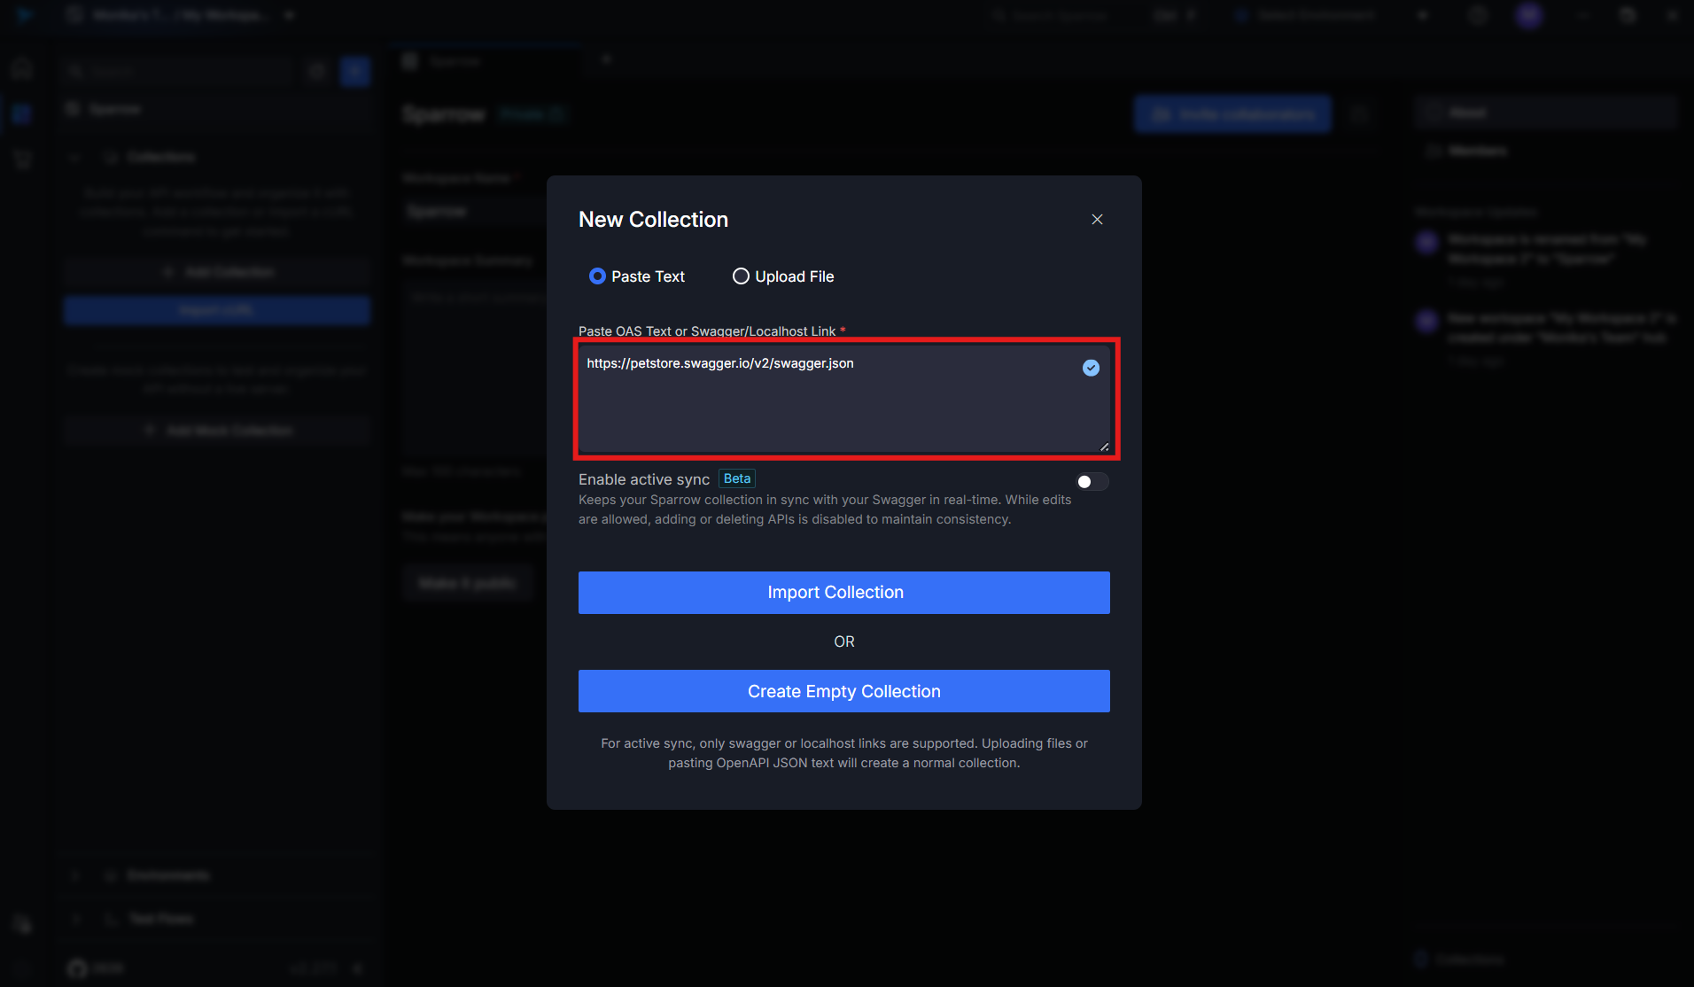Expand the Collections section in the sidebar
Screen dimensions: 1694x987
pyautogui.click(x=74, y=157)
